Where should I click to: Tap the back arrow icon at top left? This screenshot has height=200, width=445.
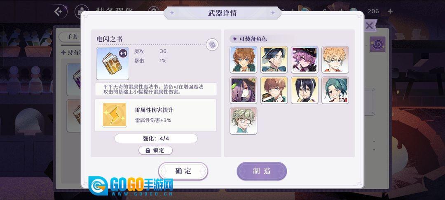tap(59, 12)
